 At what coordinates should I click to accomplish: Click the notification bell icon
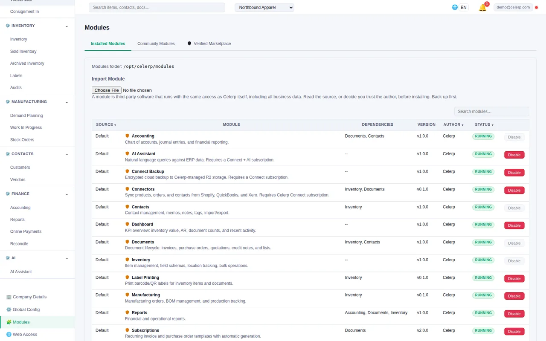click(x=482, y=8)
